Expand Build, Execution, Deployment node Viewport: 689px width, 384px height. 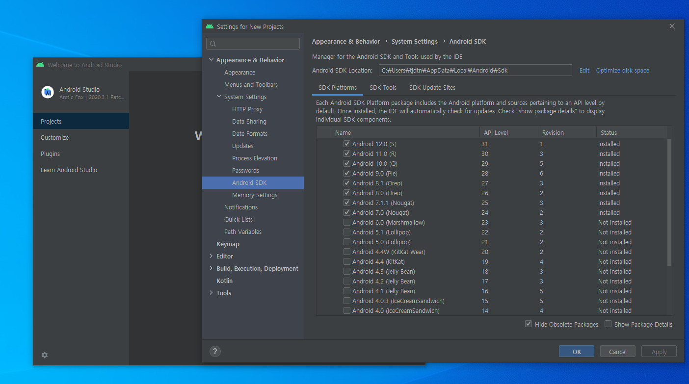click(x=211, y=268)
